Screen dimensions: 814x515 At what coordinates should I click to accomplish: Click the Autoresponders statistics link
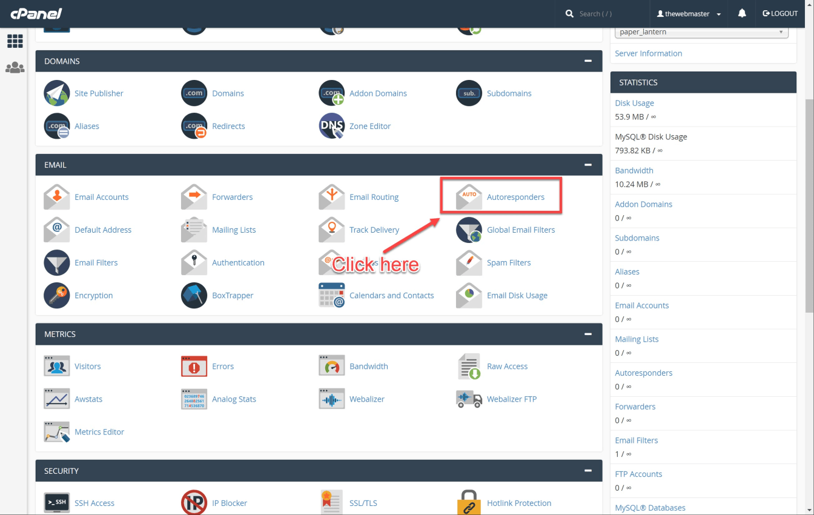(x=643, y=373)
